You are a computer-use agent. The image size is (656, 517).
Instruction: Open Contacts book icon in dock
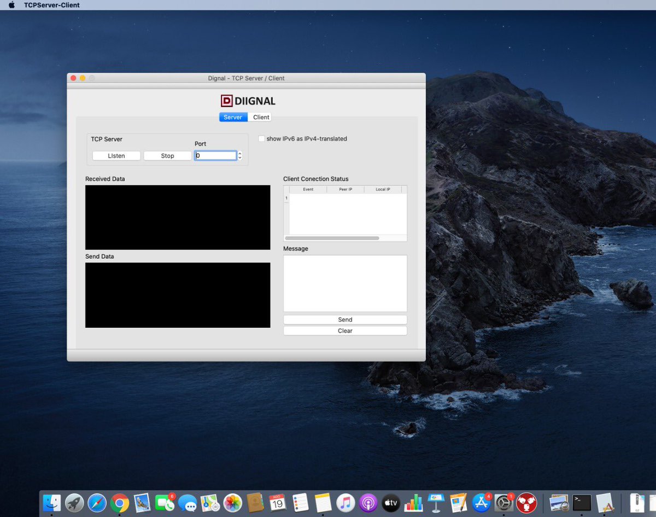255,503
